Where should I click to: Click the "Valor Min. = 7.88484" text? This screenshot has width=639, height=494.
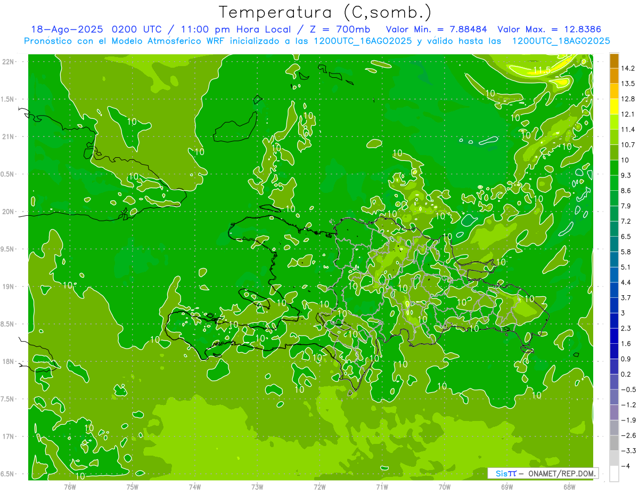437,29
